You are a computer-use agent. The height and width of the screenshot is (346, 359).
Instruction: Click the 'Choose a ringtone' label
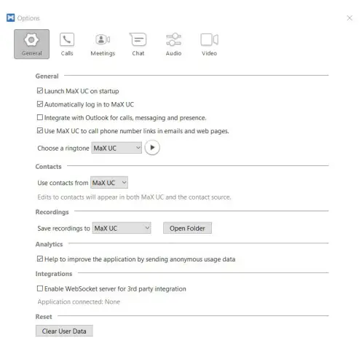pyautogui.click(x=63, y=149)
